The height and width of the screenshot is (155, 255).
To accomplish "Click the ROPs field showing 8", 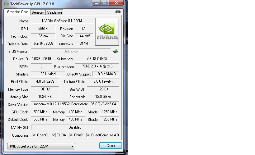I will 41,66.
